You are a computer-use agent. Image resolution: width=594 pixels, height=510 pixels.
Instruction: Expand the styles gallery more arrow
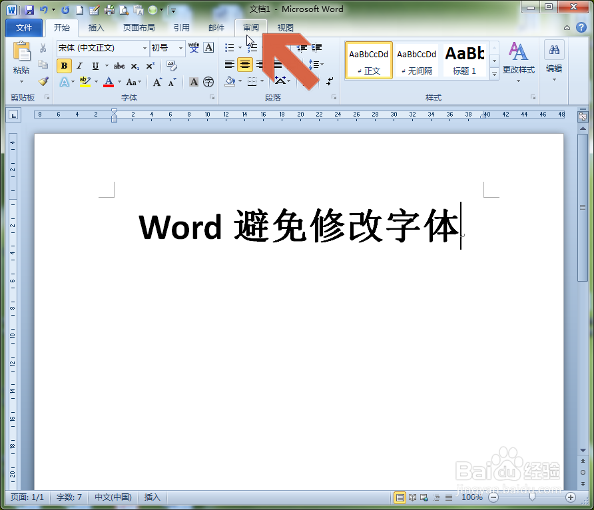pyautogui.click(x=494, y=74)
